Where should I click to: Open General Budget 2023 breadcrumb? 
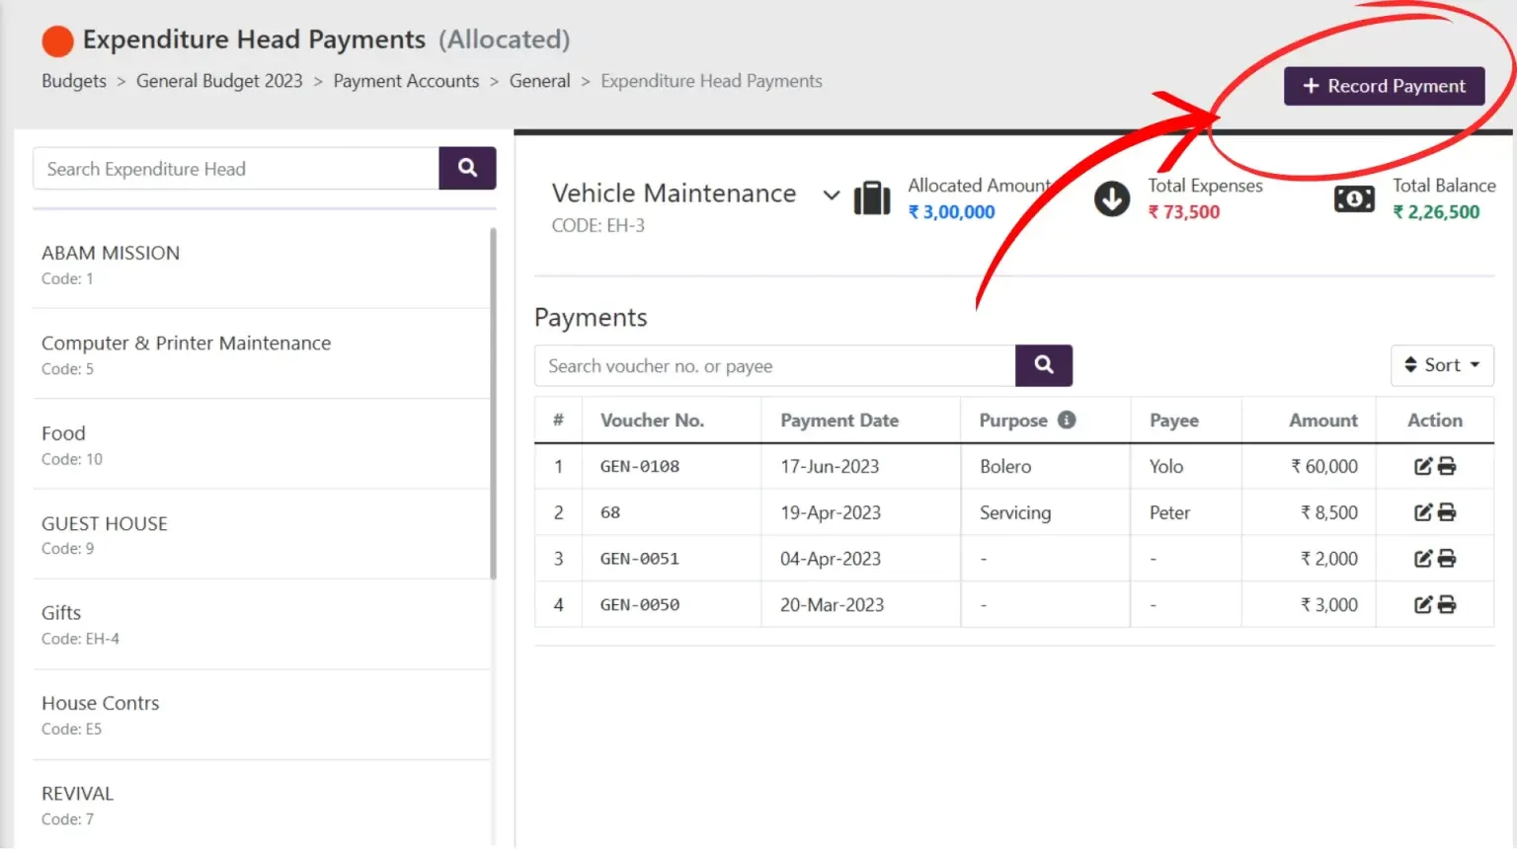pyautogui.click(x=219, y=81)
